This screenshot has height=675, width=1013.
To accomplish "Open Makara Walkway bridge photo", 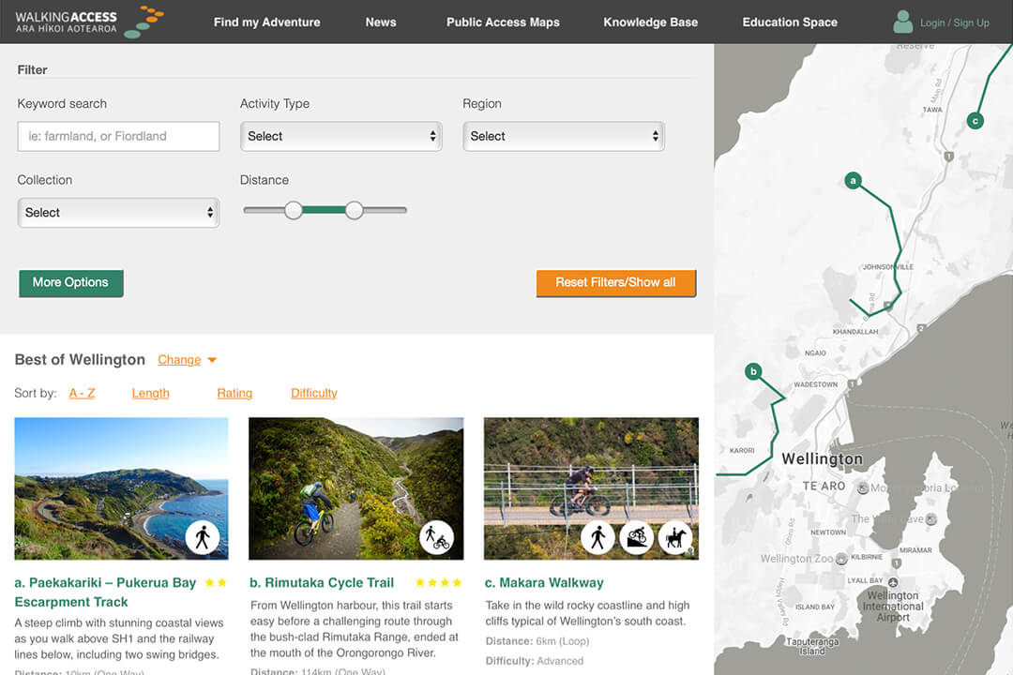I will click(591, 488).
